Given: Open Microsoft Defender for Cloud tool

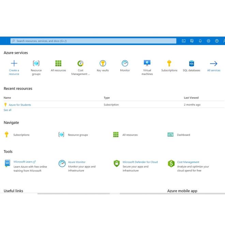Looking at the screenshot, I should (140, 162).
